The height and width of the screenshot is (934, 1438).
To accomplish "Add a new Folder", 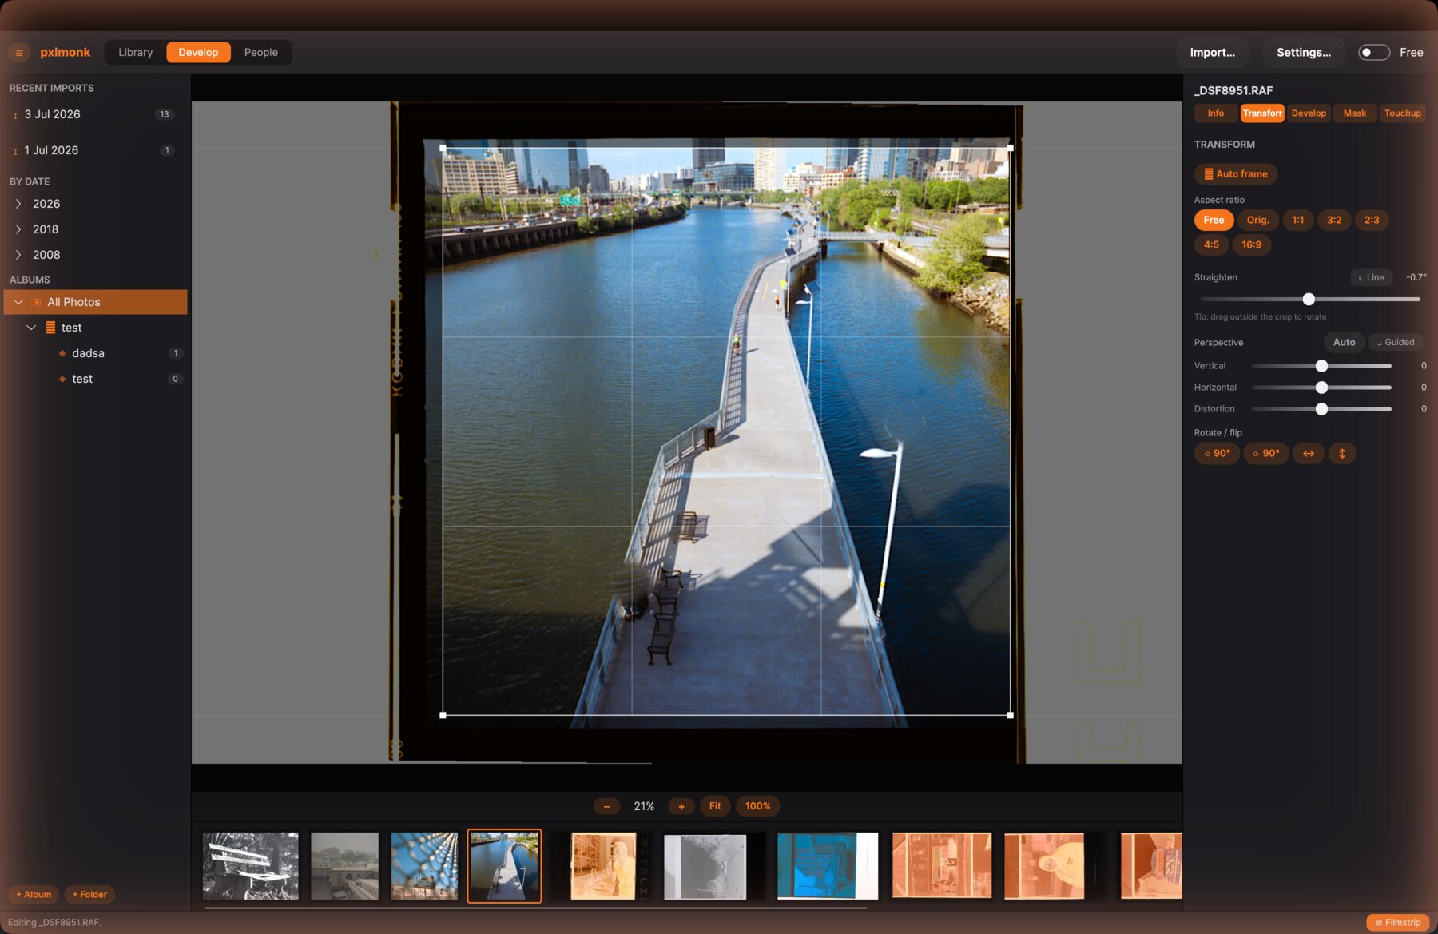I will 89,895.
